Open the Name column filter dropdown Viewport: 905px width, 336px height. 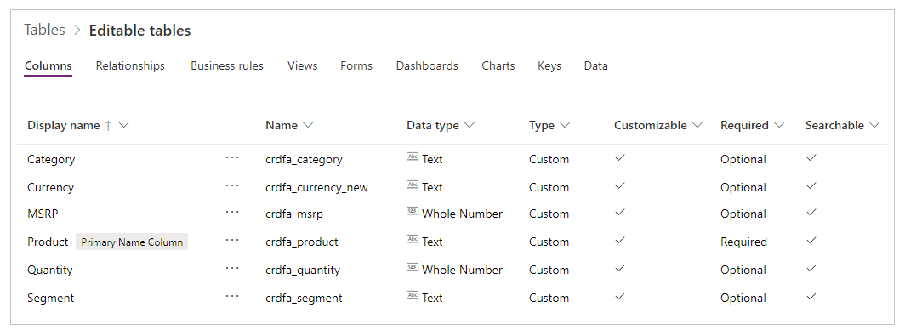308,125
